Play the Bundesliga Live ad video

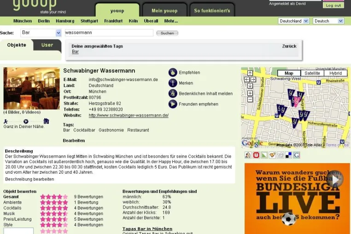coord(335,180)
